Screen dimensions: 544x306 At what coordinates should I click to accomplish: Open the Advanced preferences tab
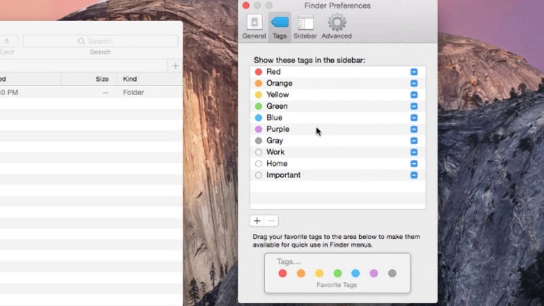coord(337,27)
